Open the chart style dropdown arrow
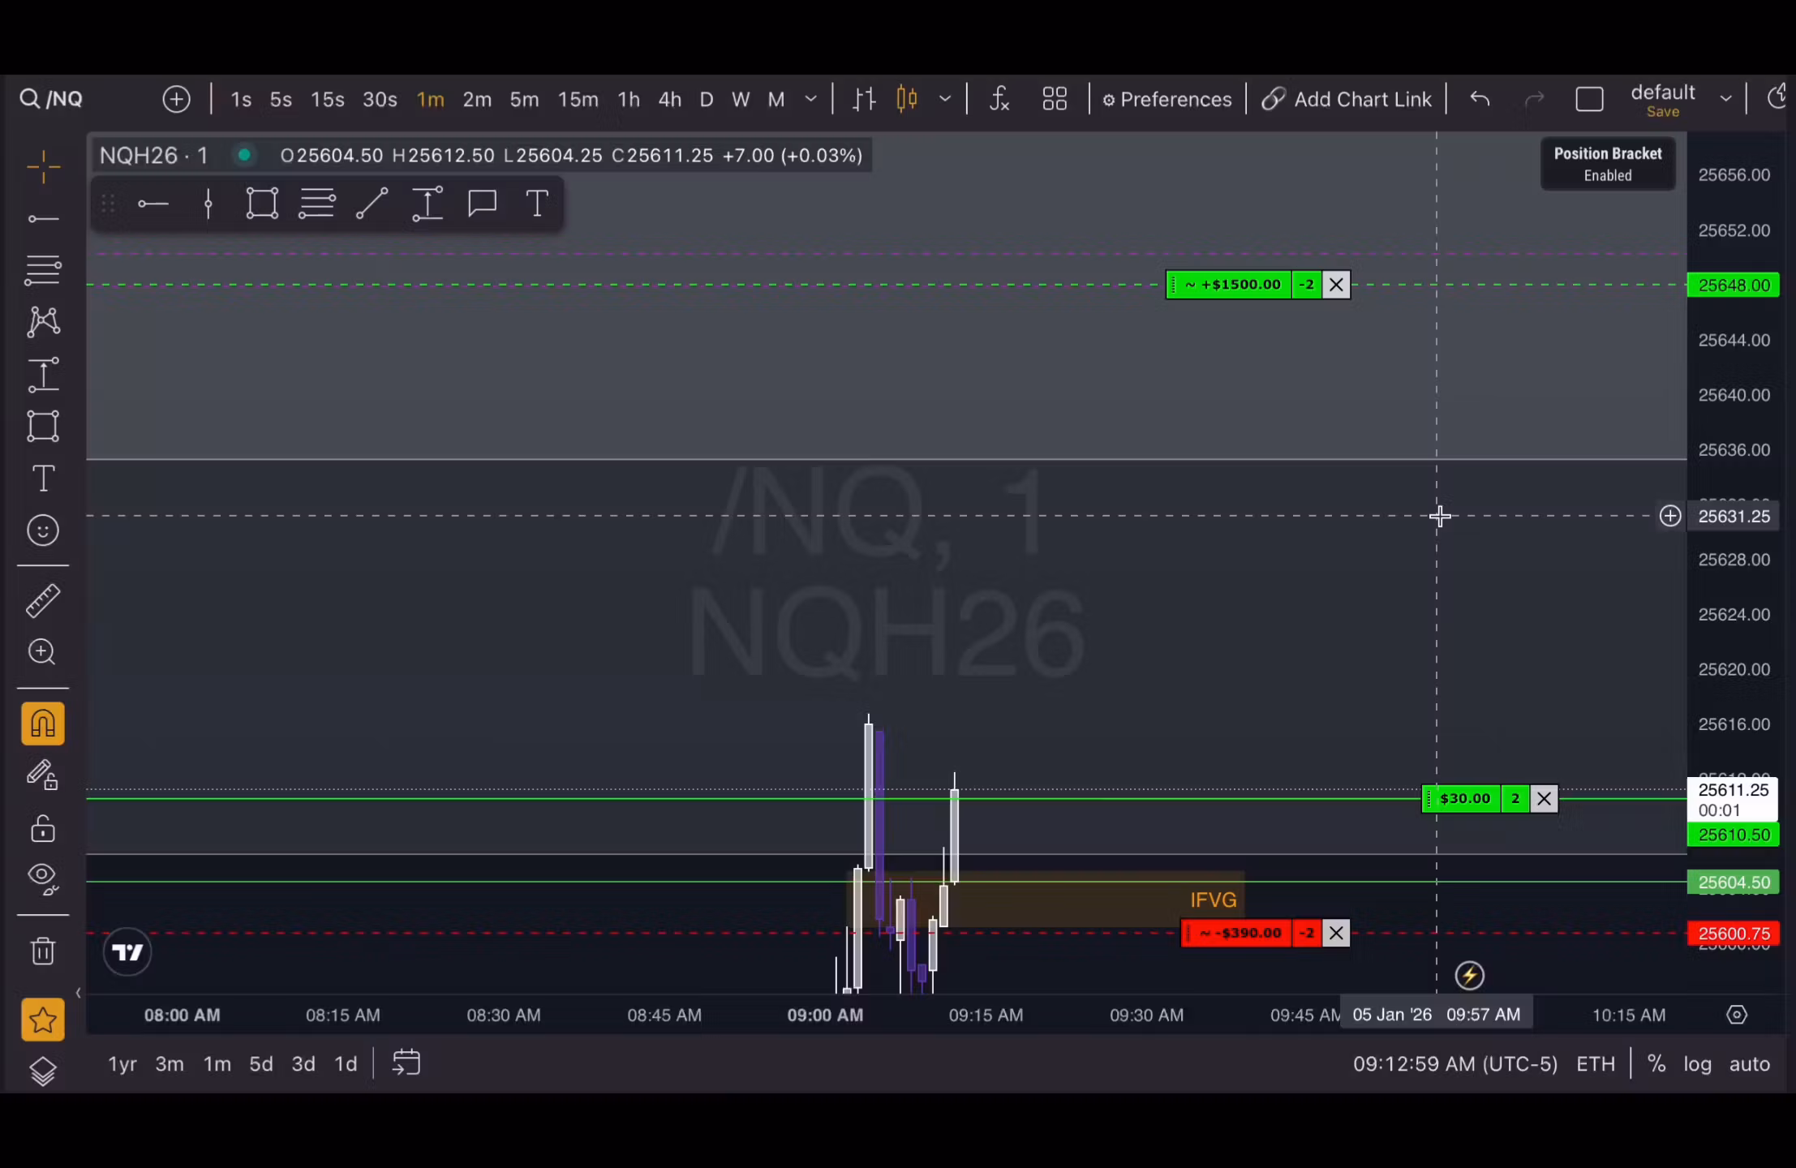Image resolution: width=1796 pixels, height=1168 pixels. (945, 99)
